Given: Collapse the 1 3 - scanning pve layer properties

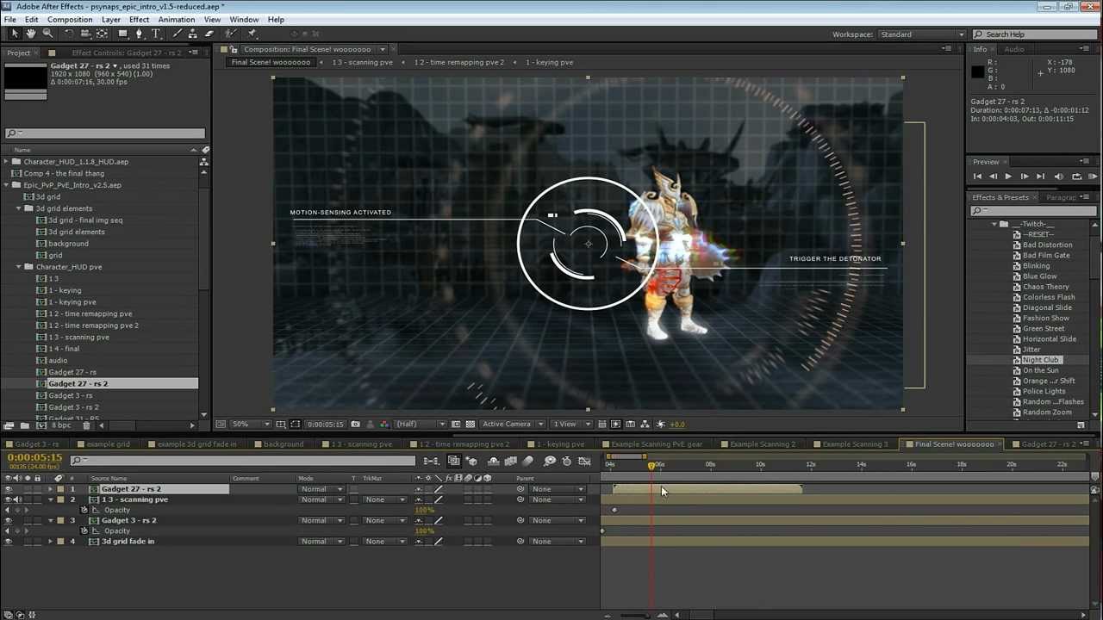Looking at the screenshot, I should 50,499.
